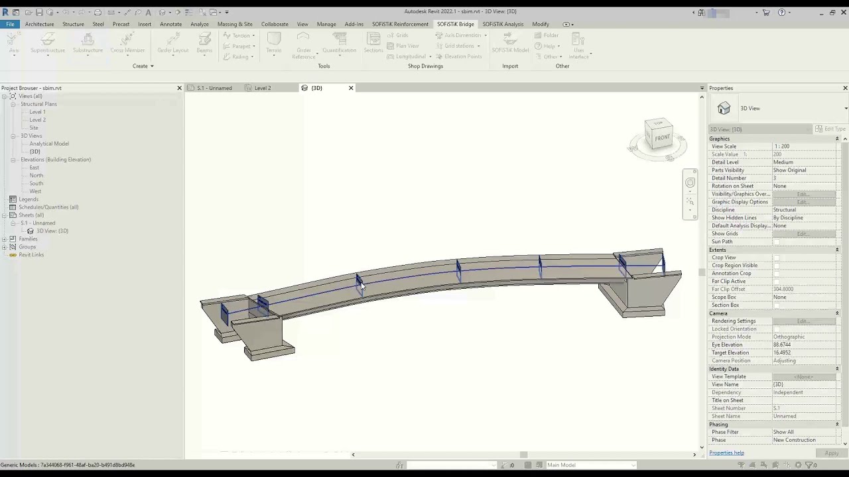Collapse the 3D Views node
Image resolution: width=849 pixels, height=477 pixels.
pos(13,136)
